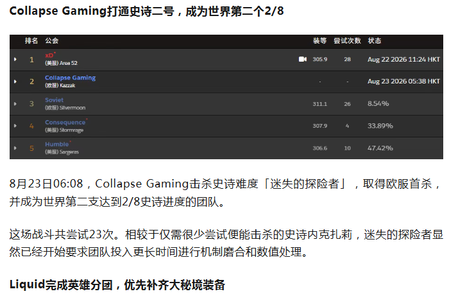Screen dimensions: 458x296
Task: Click rank number 3 in the table
Action: coord(31,104)
